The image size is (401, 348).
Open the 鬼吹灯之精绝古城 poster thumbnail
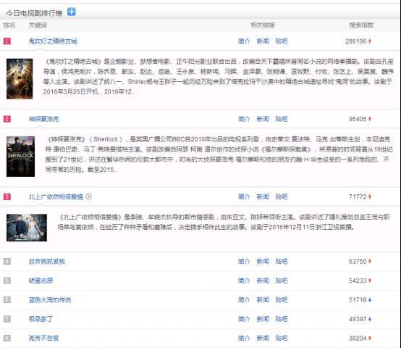[20, 78]
